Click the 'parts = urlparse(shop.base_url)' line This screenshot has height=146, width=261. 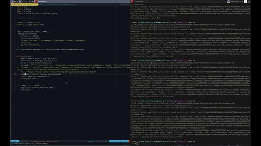[x=36, y=63]
